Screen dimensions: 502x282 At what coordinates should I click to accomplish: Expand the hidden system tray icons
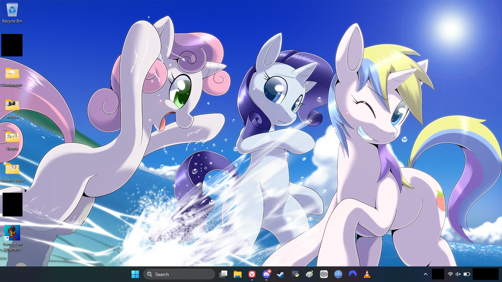(425, 274)
